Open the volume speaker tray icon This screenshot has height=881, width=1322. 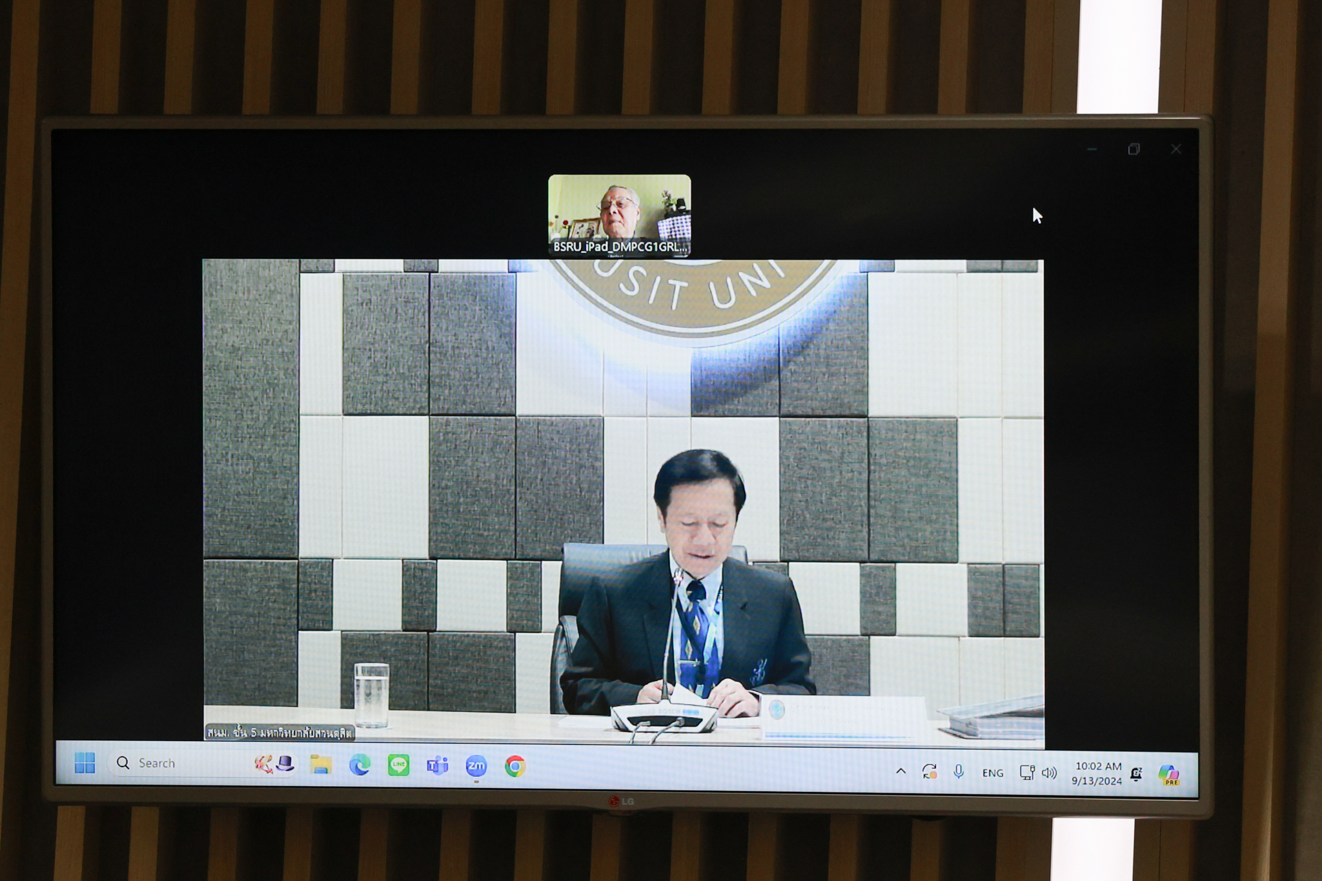point(1050,773)
